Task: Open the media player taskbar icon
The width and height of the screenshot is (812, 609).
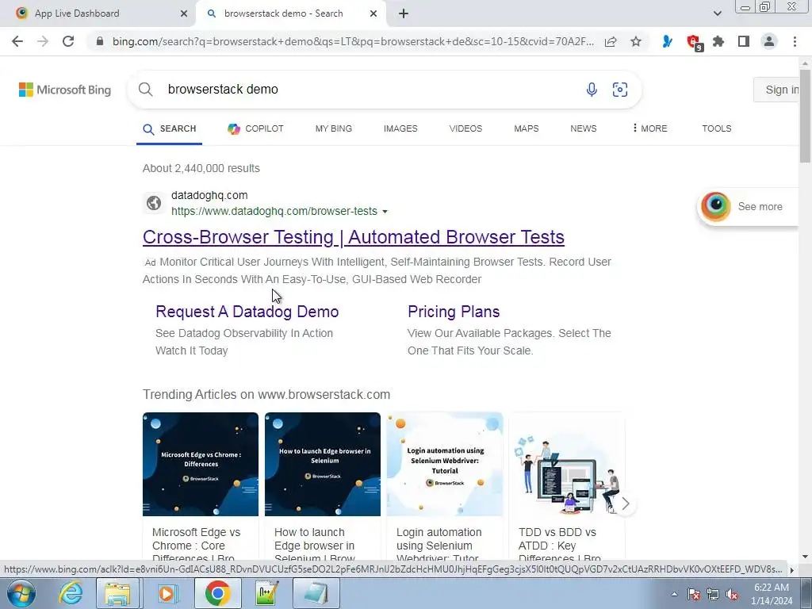Action: click(x=167, y=593)
